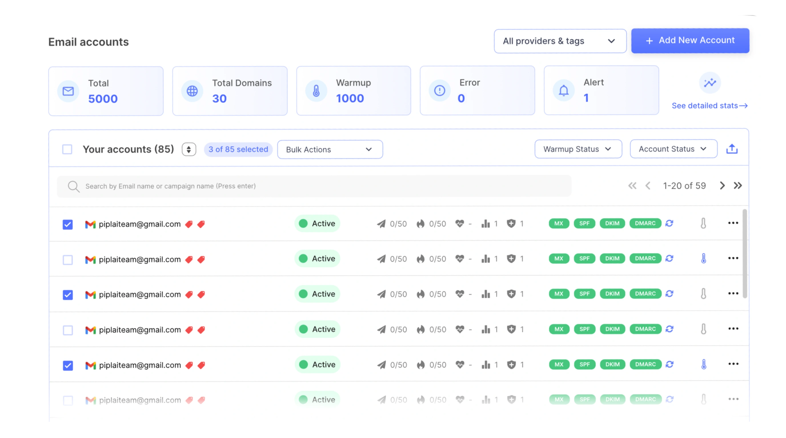Refresh DNS records in first account row
Image resolution: width=786 pixels, height=438 pixels.
click(669, 223)
